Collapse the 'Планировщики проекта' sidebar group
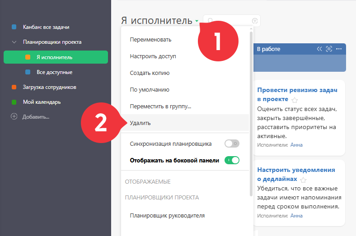This screenshot has width=356, height=236. (14, 42)
